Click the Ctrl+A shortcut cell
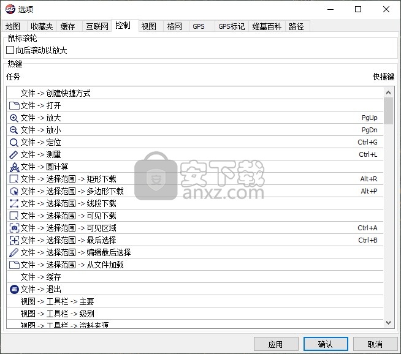 pos(367,228)
